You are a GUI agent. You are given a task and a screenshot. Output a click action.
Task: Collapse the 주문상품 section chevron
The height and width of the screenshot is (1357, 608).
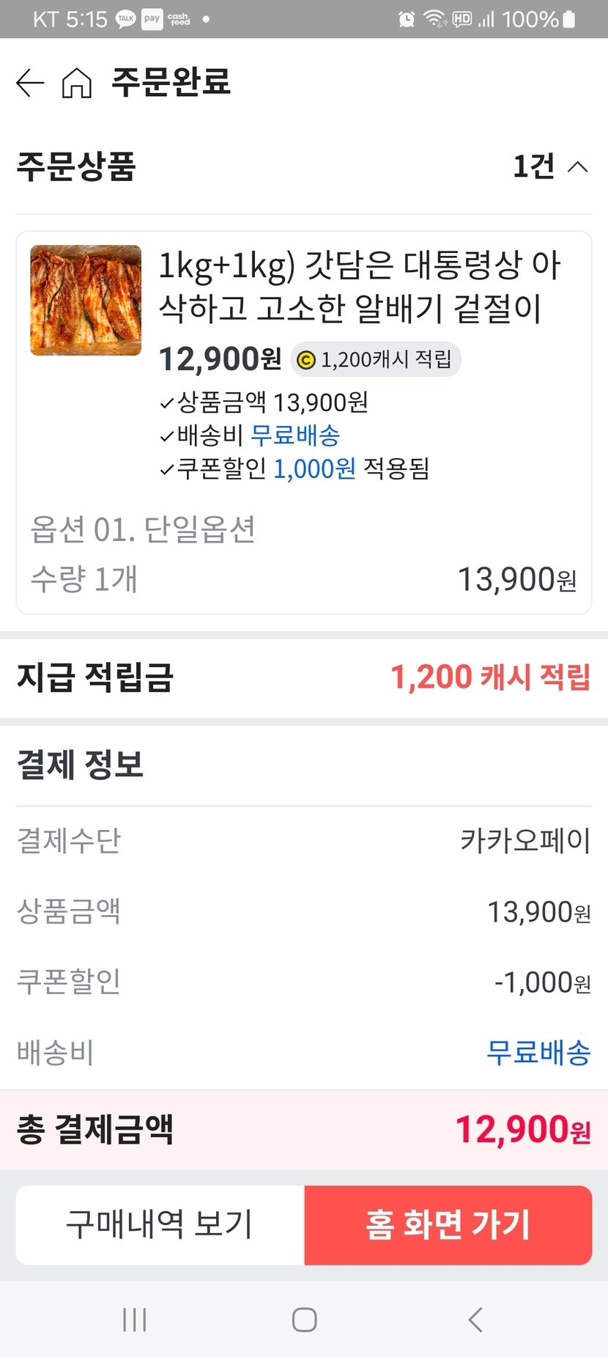point(578,167)
